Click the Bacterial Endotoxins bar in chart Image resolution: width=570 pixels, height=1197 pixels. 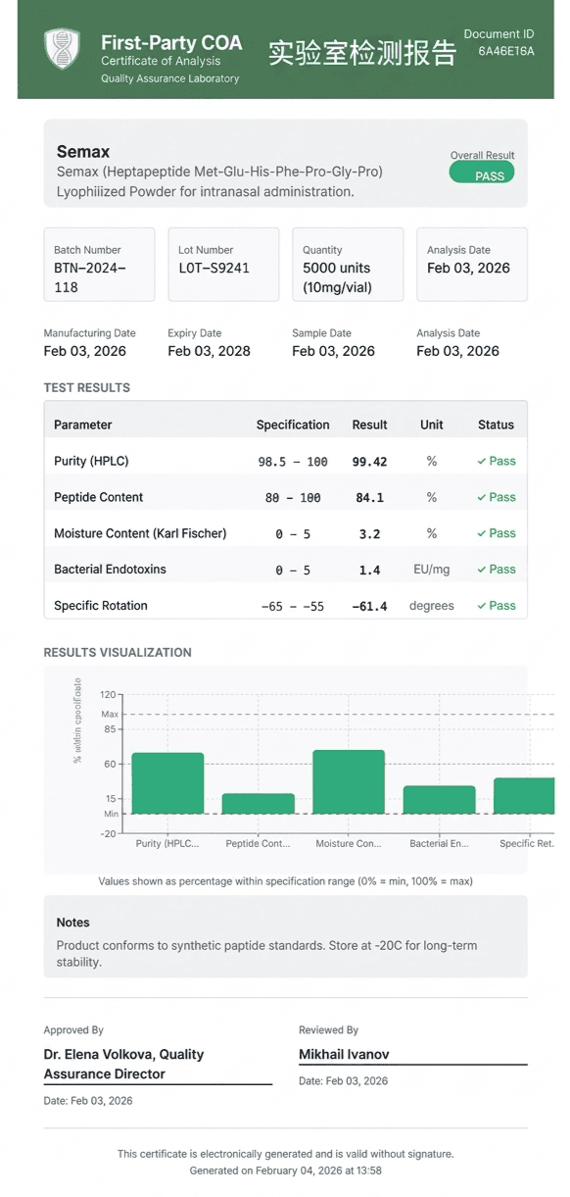pyautogui.click(x=439, y=800)
